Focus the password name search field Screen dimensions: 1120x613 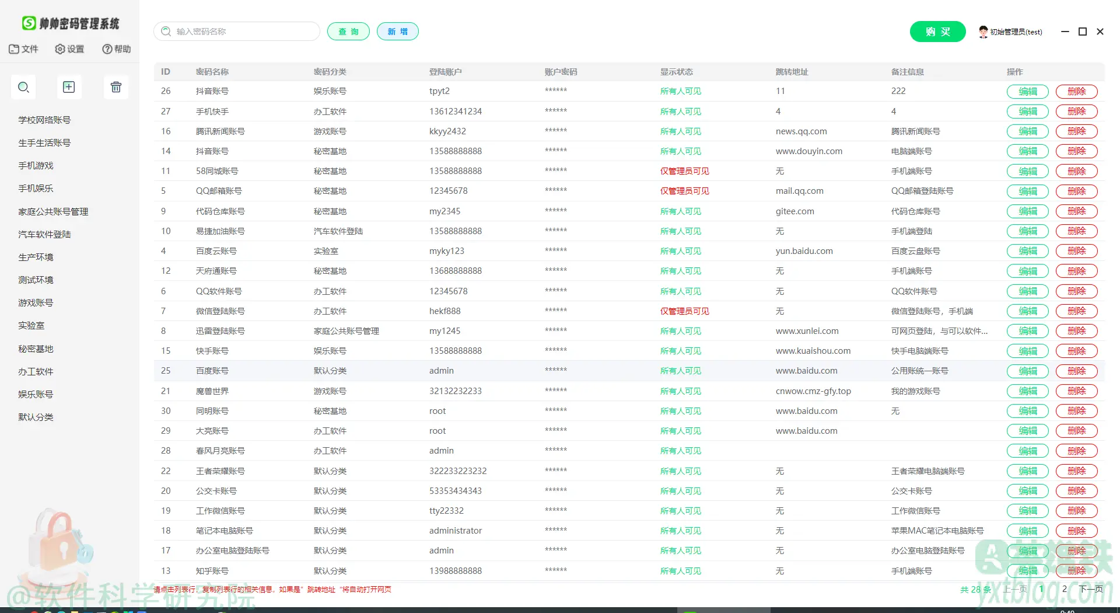coord(237,32)
